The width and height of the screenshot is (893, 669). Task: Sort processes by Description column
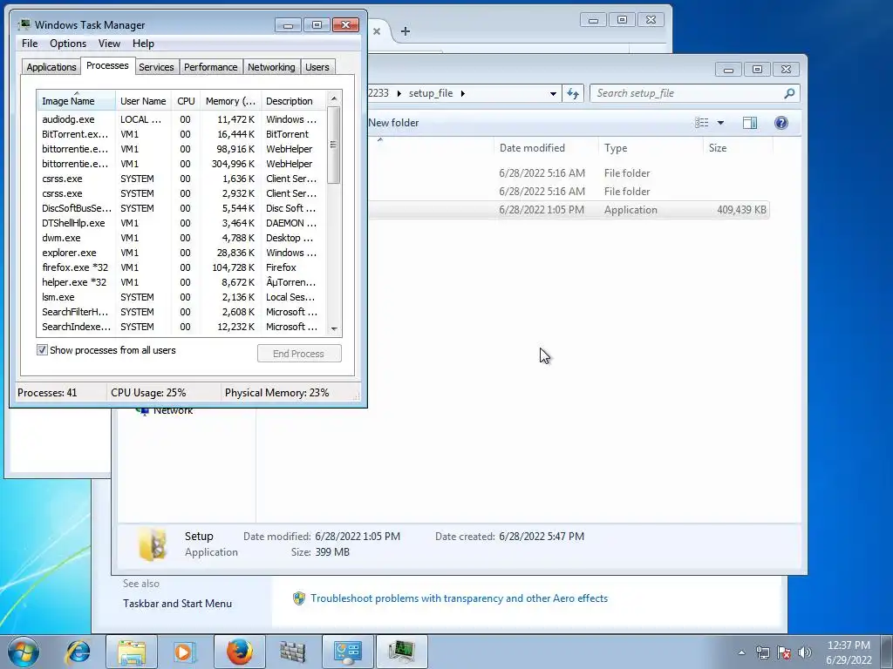(x=294, y=101)
